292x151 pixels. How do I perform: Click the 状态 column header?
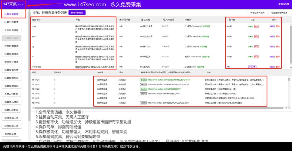click(253, 19)
